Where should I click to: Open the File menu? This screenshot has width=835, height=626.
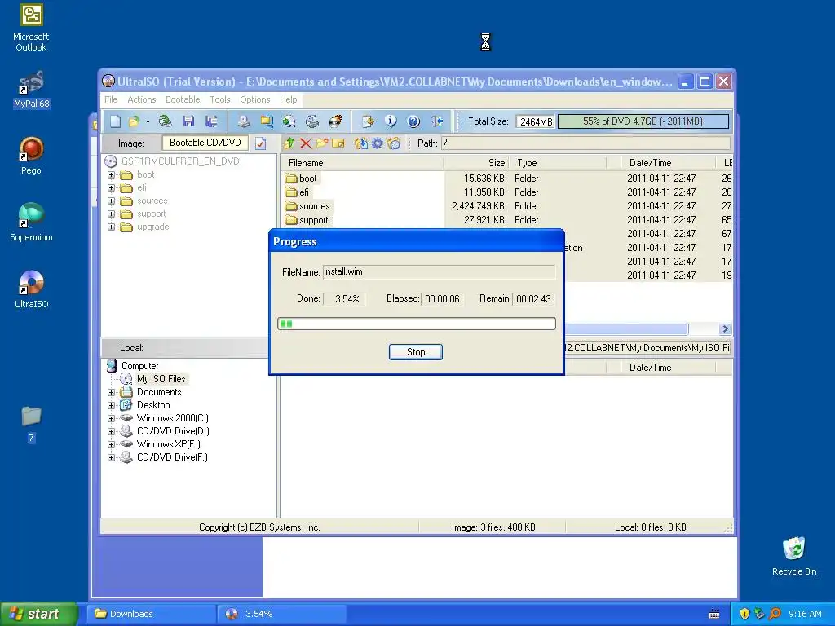tap(111, 99)
